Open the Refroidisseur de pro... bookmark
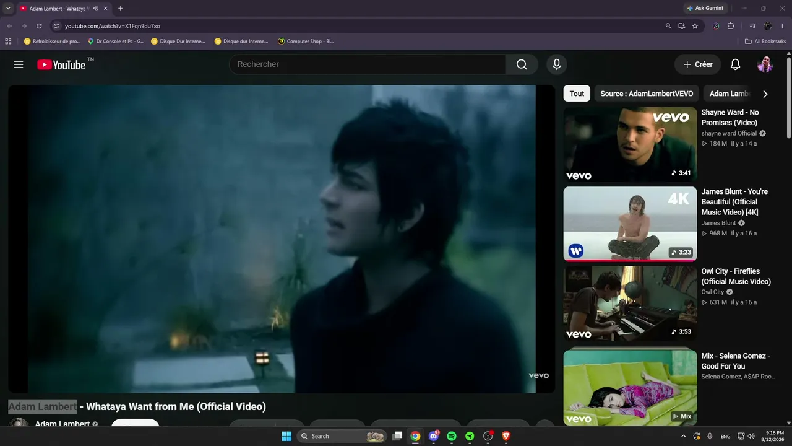The height and width of the screenshot is (446, 792). point(53,42)
